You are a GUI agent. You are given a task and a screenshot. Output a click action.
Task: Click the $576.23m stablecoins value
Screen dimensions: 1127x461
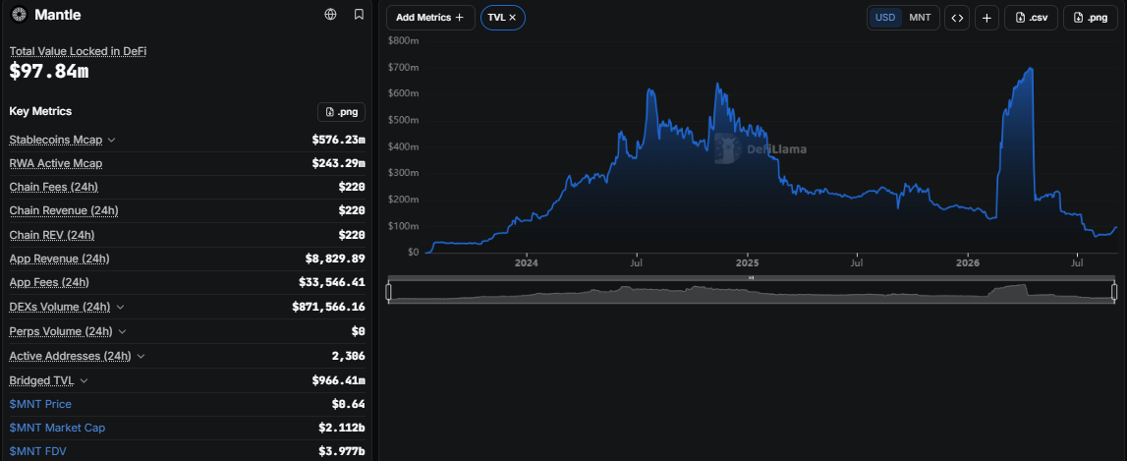coord(339,140)
